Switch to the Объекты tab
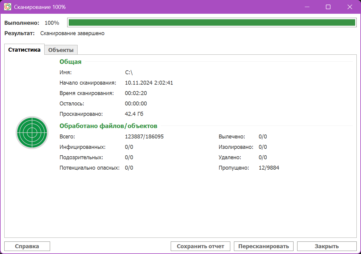This screenshot has width=361, height=254. click(61, 50)
